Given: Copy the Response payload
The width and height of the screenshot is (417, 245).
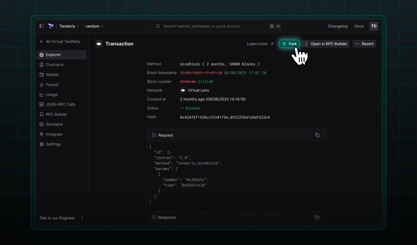Looking at the screenshot, I should pos(317,217).
